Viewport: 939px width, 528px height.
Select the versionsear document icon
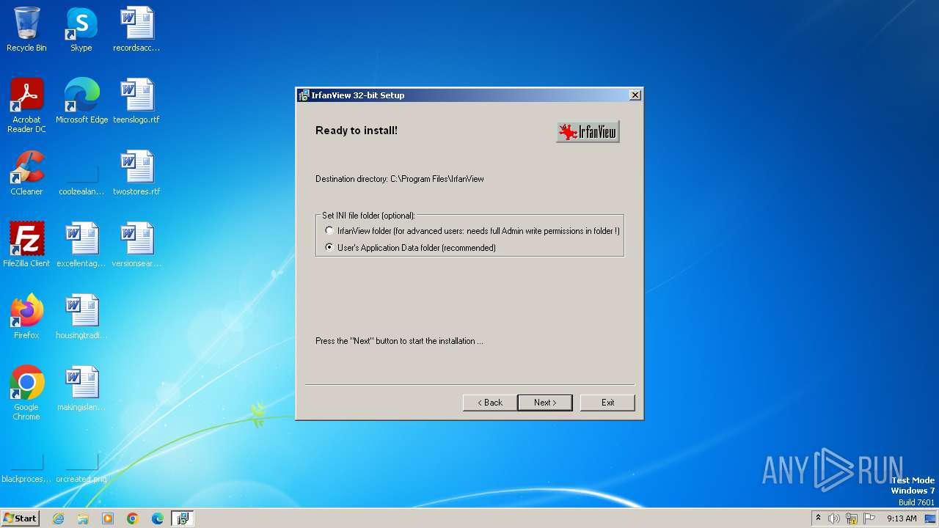(x=136, y=245)
